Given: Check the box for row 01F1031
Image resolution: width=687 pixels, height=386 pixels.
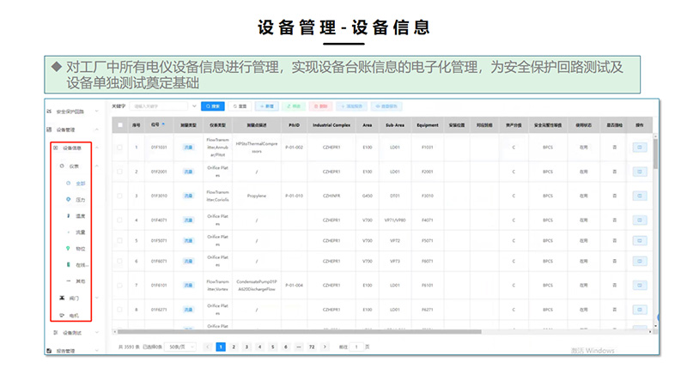Looking at the screenshot, I should (x=119, y=148).
